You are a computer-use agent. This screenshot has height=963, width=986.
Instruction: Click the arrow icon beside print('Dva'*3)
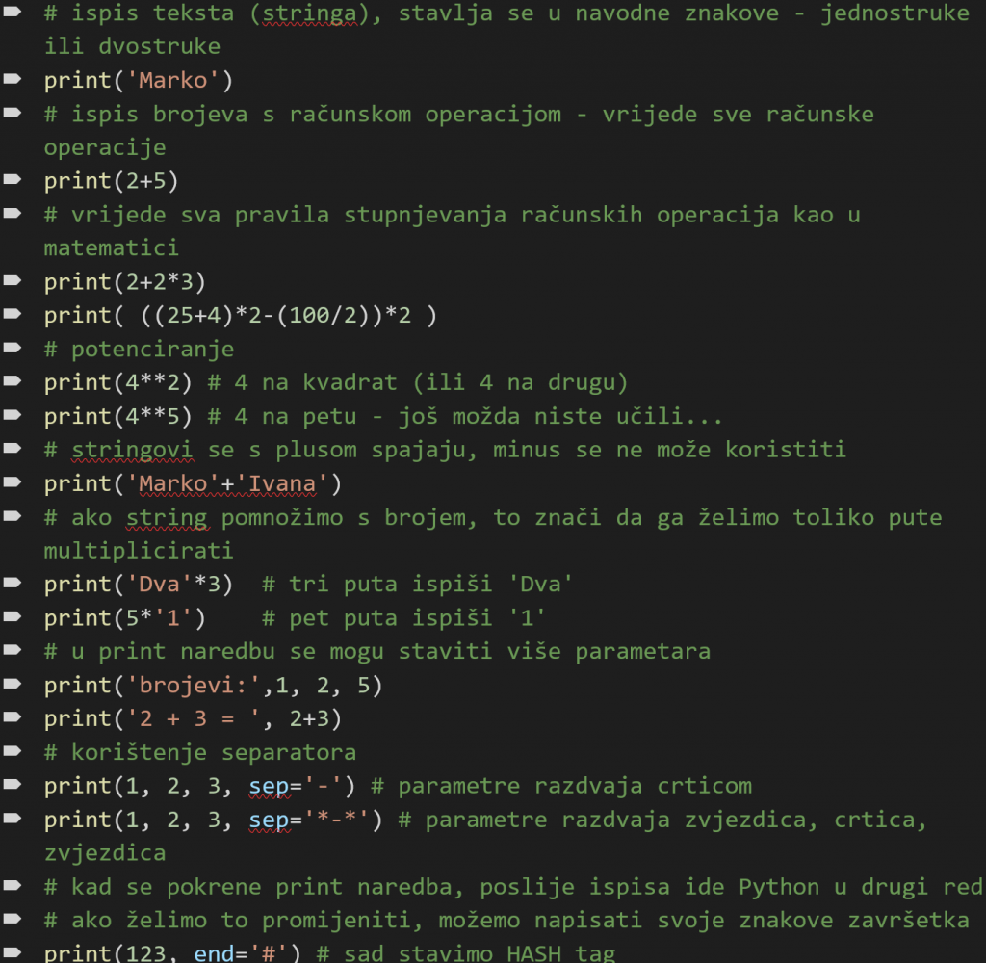coord(12,583)
